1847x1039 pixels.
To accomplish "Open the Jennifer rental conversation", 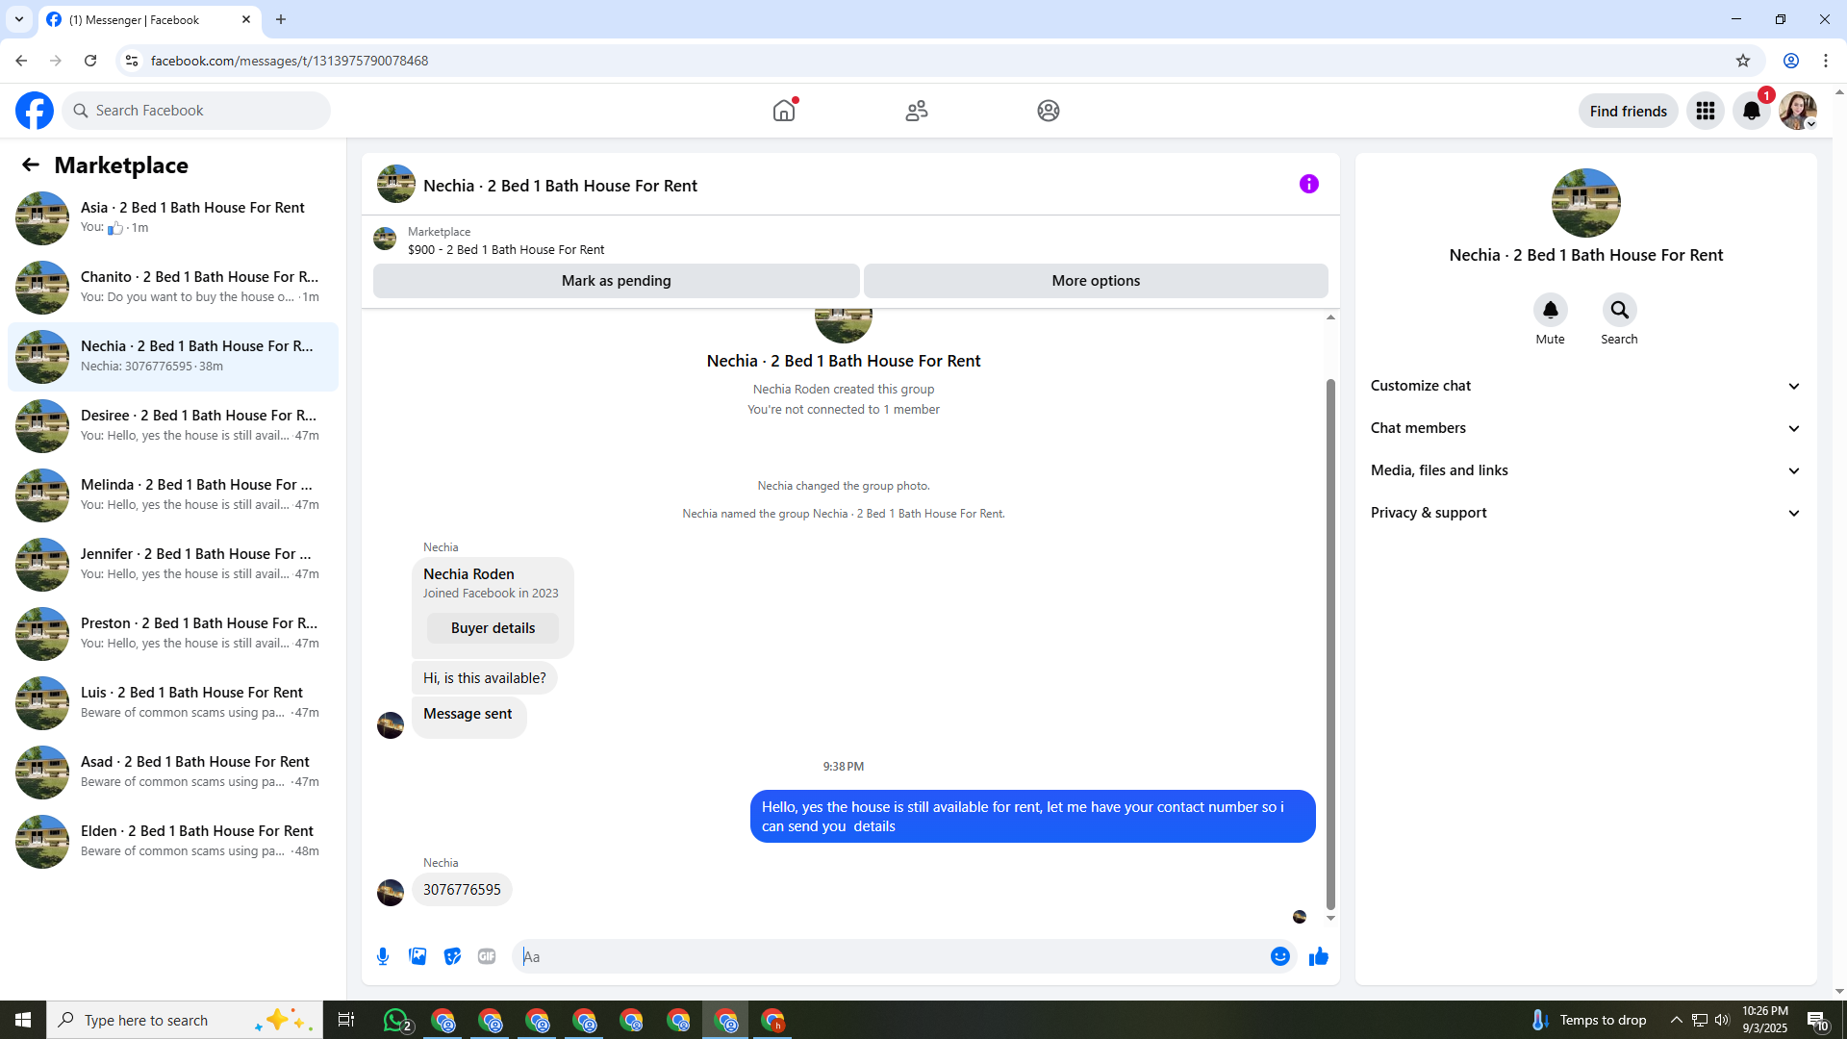I will pos(173,565).
